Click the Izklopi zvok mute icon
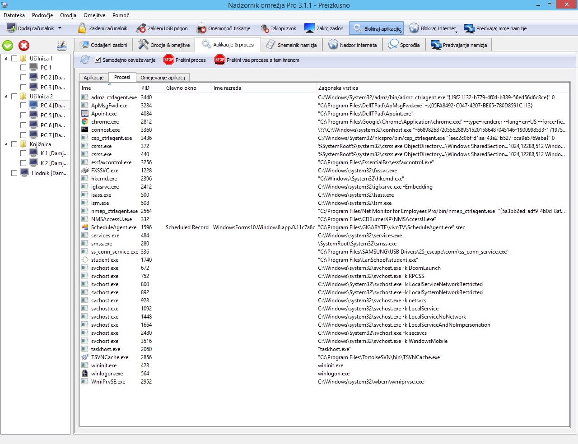 265,28
